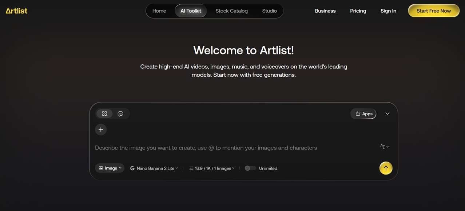Open the Image type dropdown
Image resolution: width=465 pixels, height=211 pixels.
[110, 168]
